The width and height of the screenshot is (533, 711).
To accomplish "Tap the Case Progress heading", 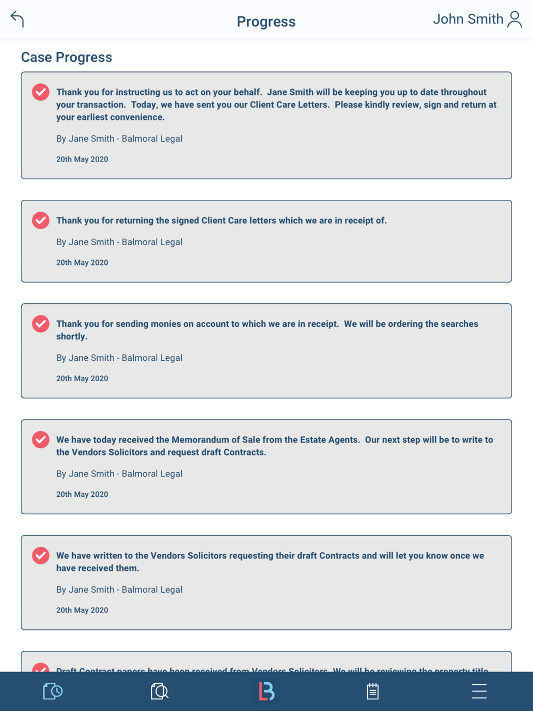I will coord(67,57).
